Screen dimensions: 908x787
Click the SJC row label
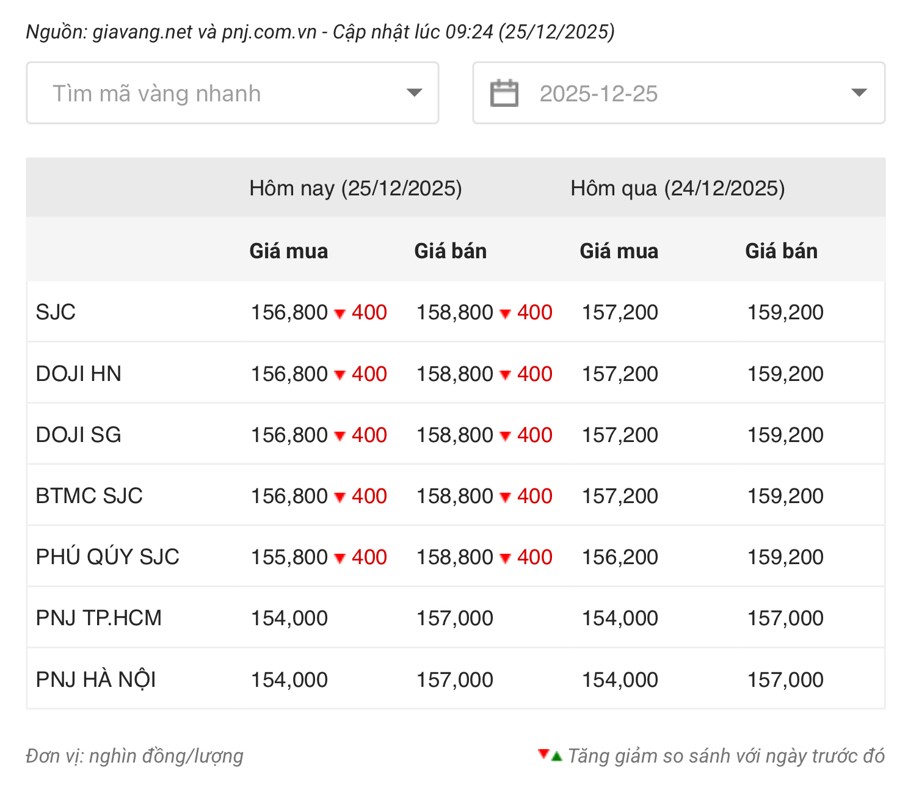tap(56, 312)
